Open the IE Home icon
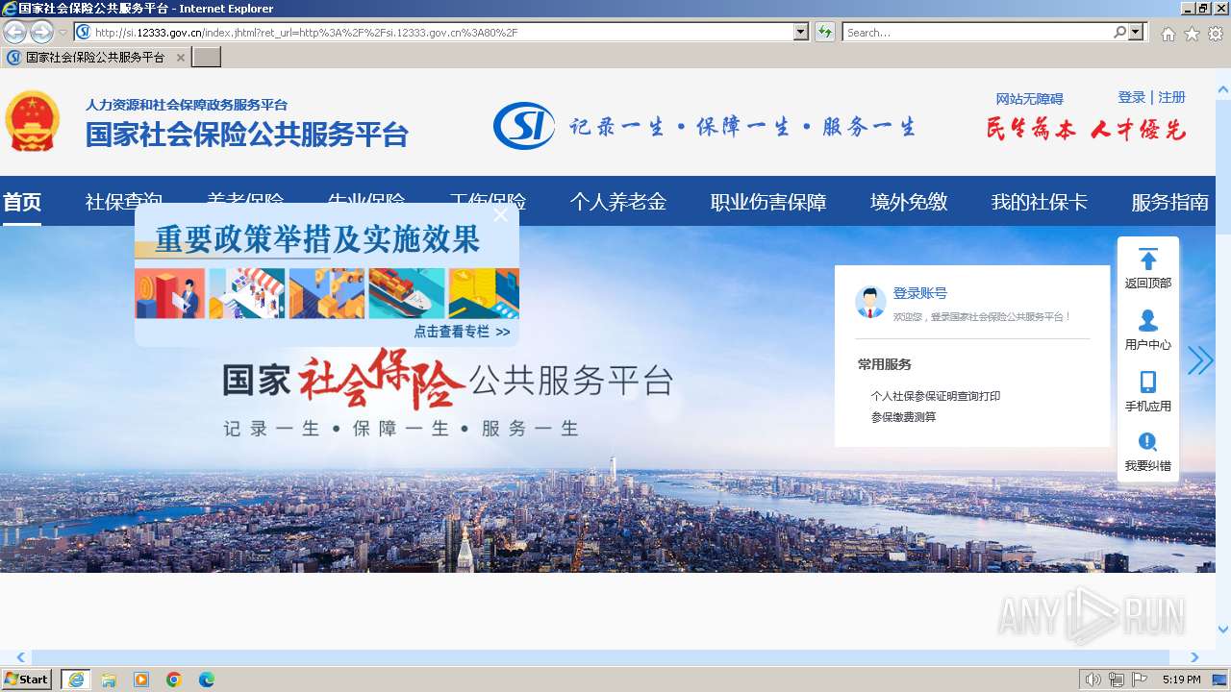1231x692 pixels. 1168,34
